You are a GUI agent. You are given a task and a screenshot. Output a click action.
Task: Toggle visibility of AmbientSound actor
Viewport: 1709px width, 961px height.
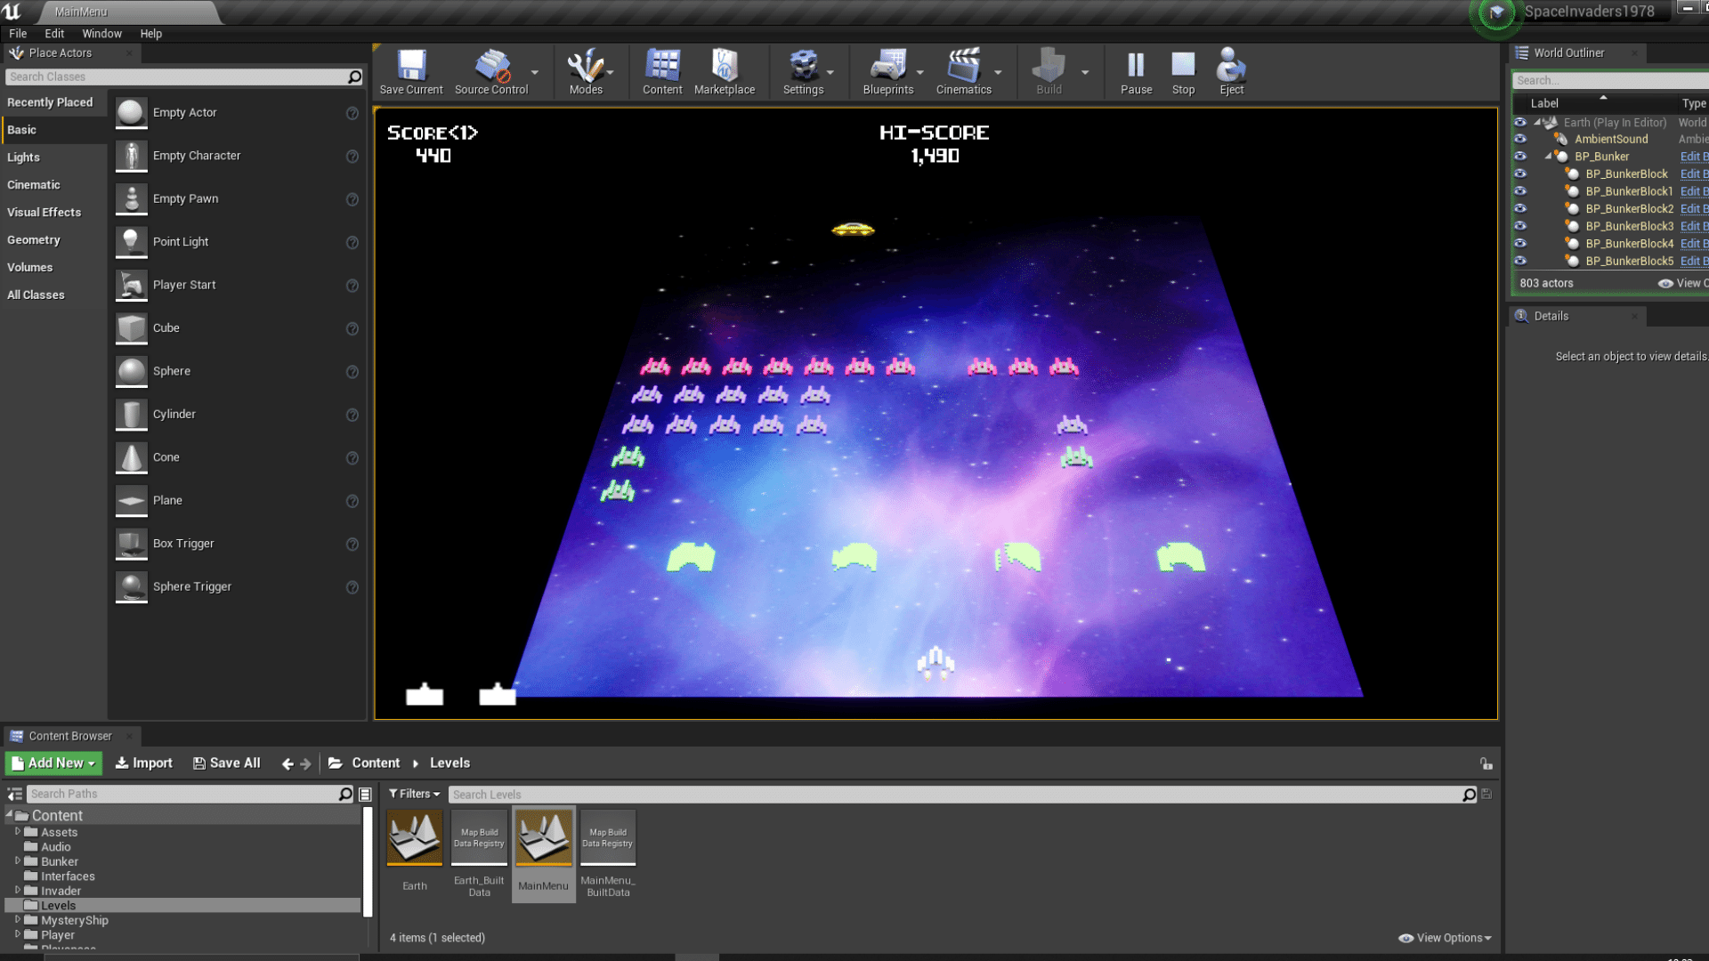click(x=1519, y=139)
